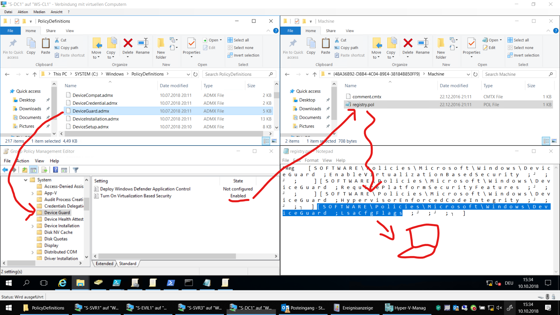
Task: Click export list icon in Group Policy Editor
Action: (44, 170)
